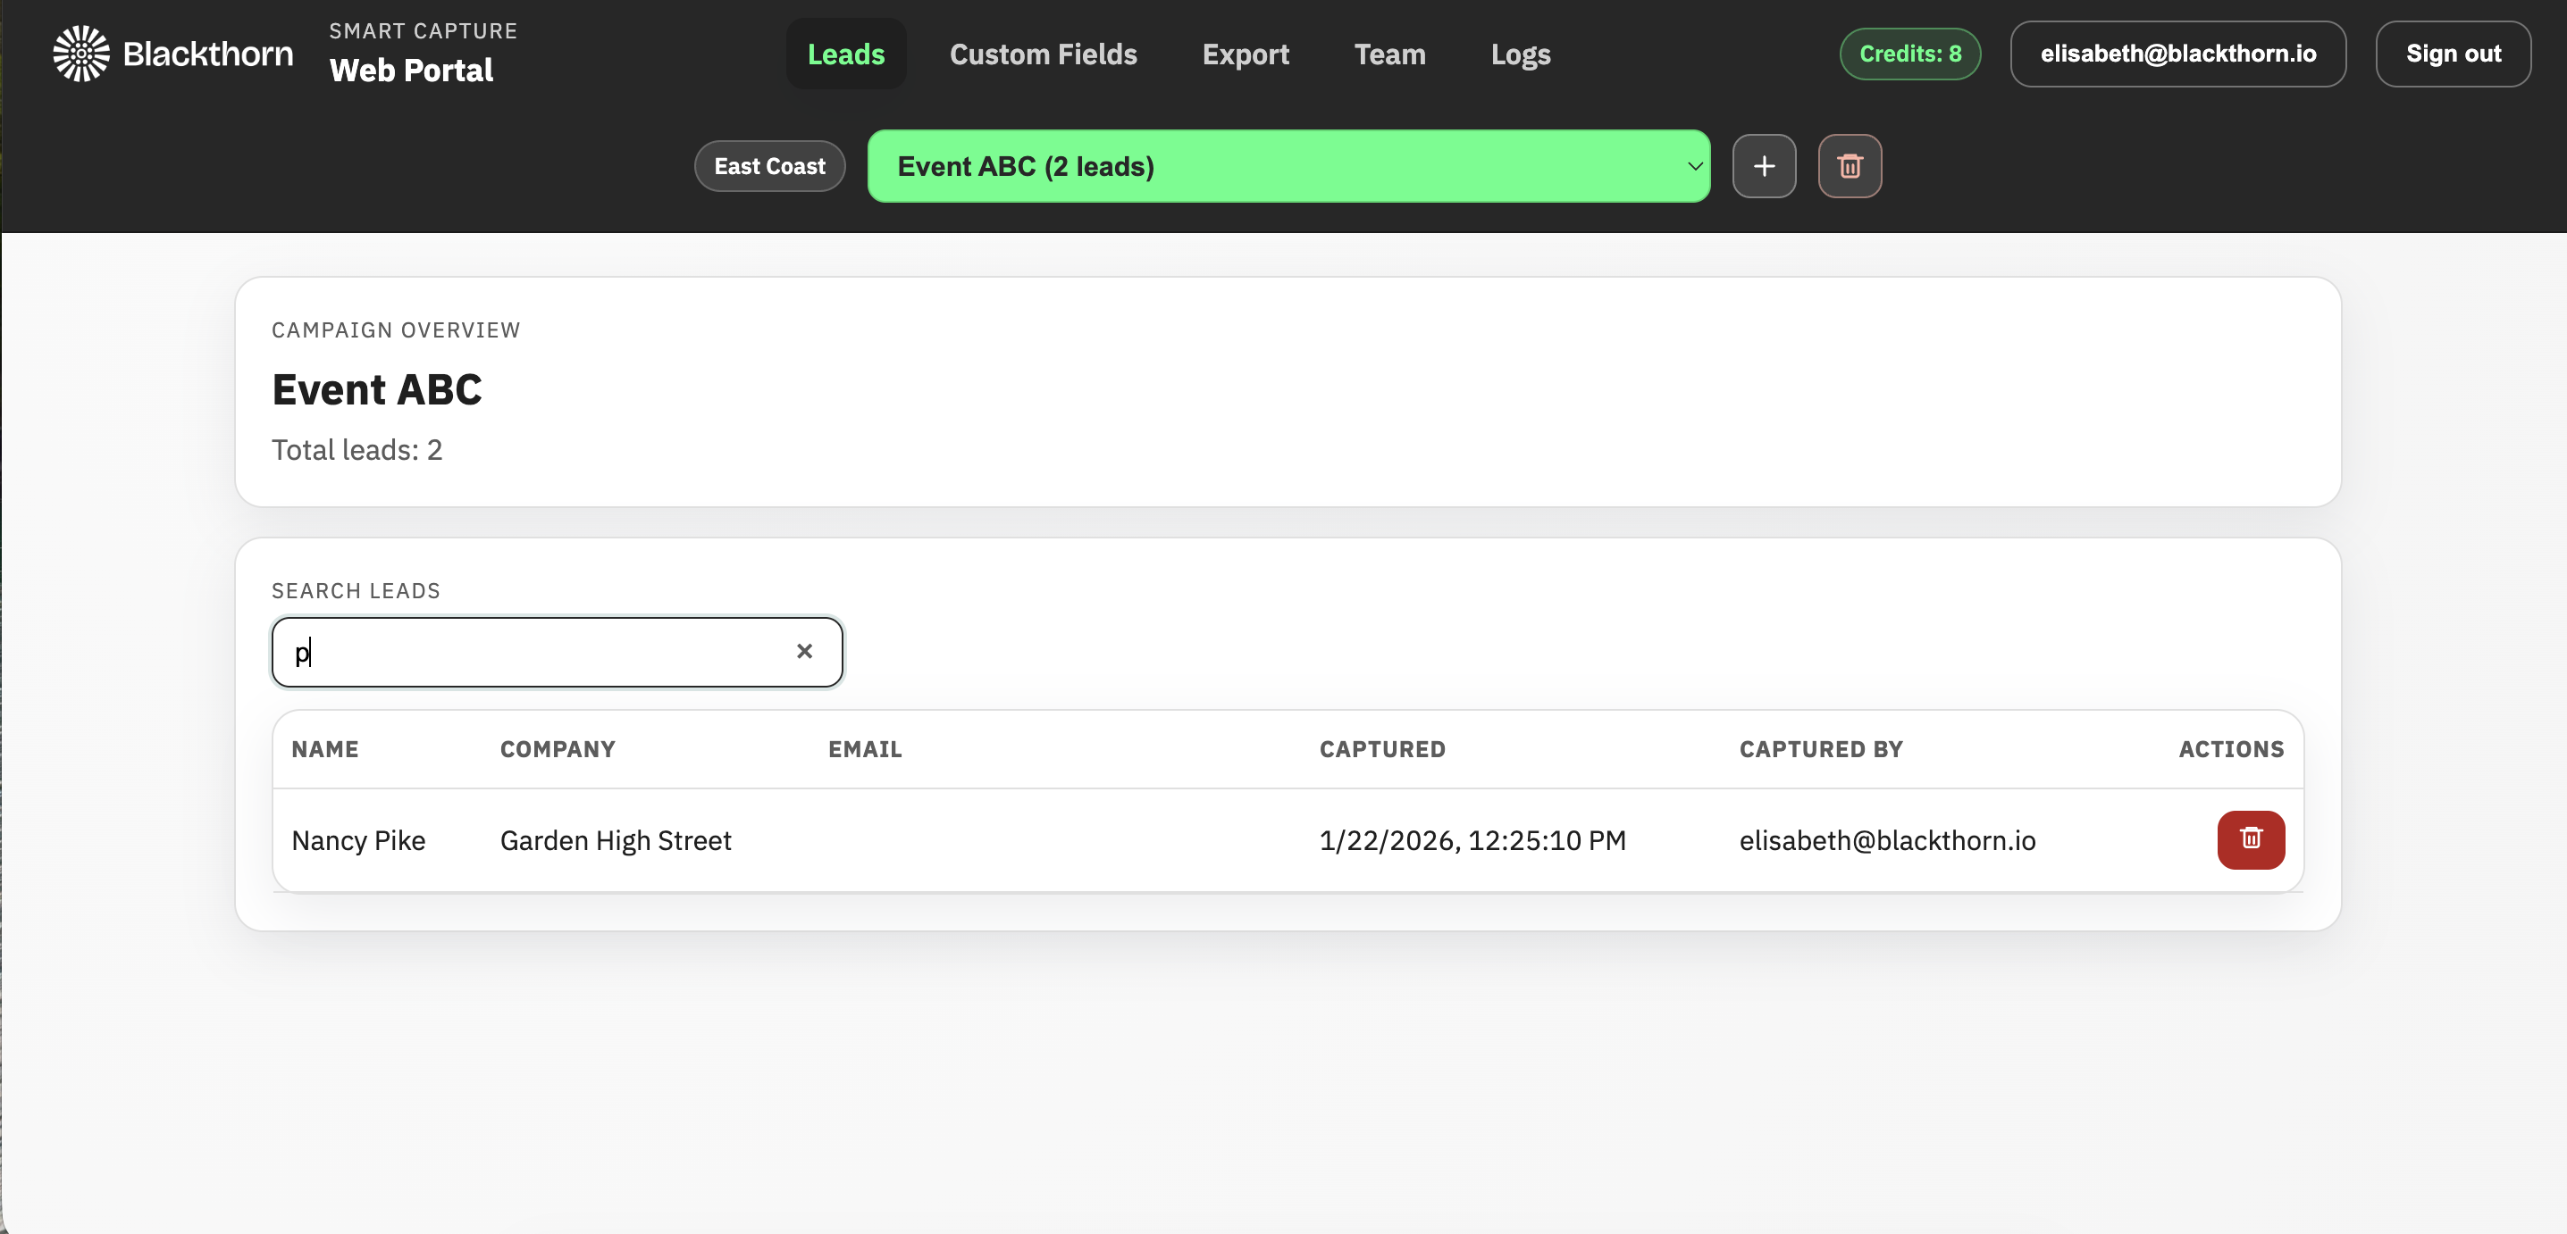Open the Credits: 8 indicator
The width and height of the screenshot is (2567, 1234).
pyautogui.click(x=1909, y=53)
